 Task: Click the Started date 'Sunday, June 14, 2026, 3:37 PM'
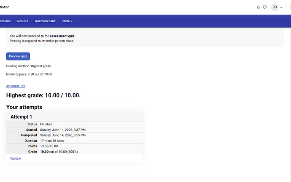click(x=63, y=129)
